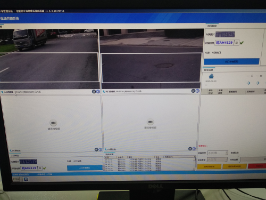Click the blue house icon in parking info
This screenshot has width=266, height=200.
(211, 76)
